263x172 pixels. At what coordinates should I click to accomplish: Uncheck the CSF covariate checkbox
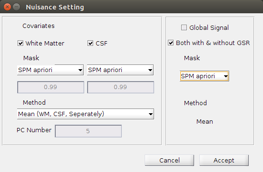click(90, 43)
